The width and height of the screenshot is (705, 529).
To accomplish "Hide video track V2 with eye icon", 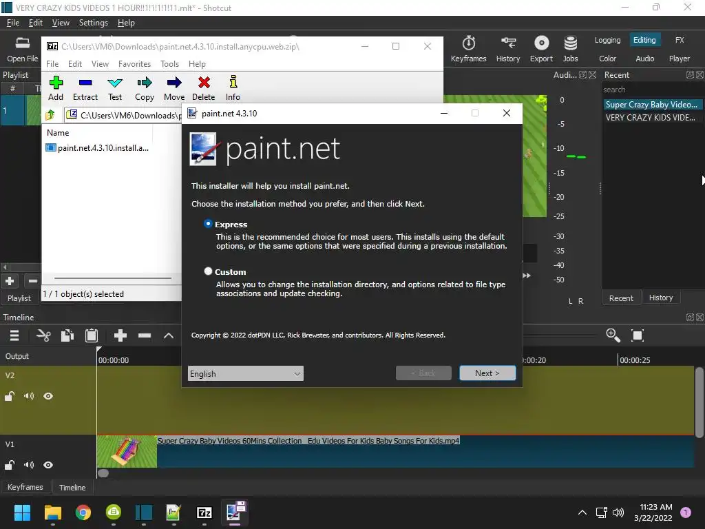I will coord(48,396).
